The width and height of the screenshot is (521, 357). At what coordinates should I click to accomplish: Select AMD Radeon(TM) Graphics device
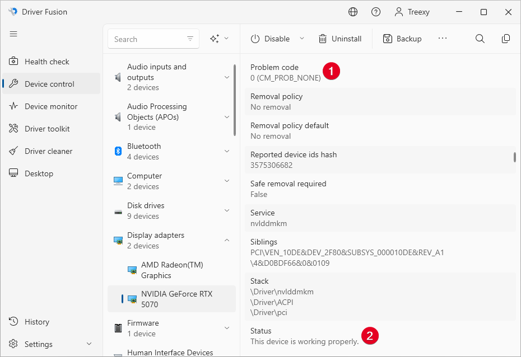click(x=172, y=270)
